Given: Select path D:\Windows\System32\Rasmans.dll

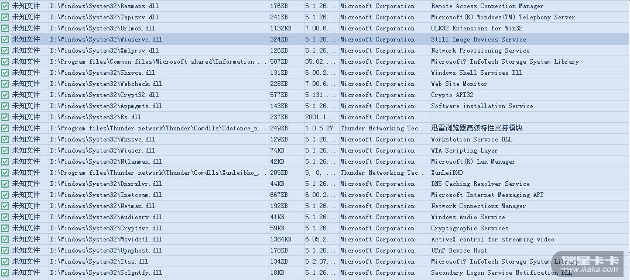Looking at the screenshot, I should [x=104, y=6].
